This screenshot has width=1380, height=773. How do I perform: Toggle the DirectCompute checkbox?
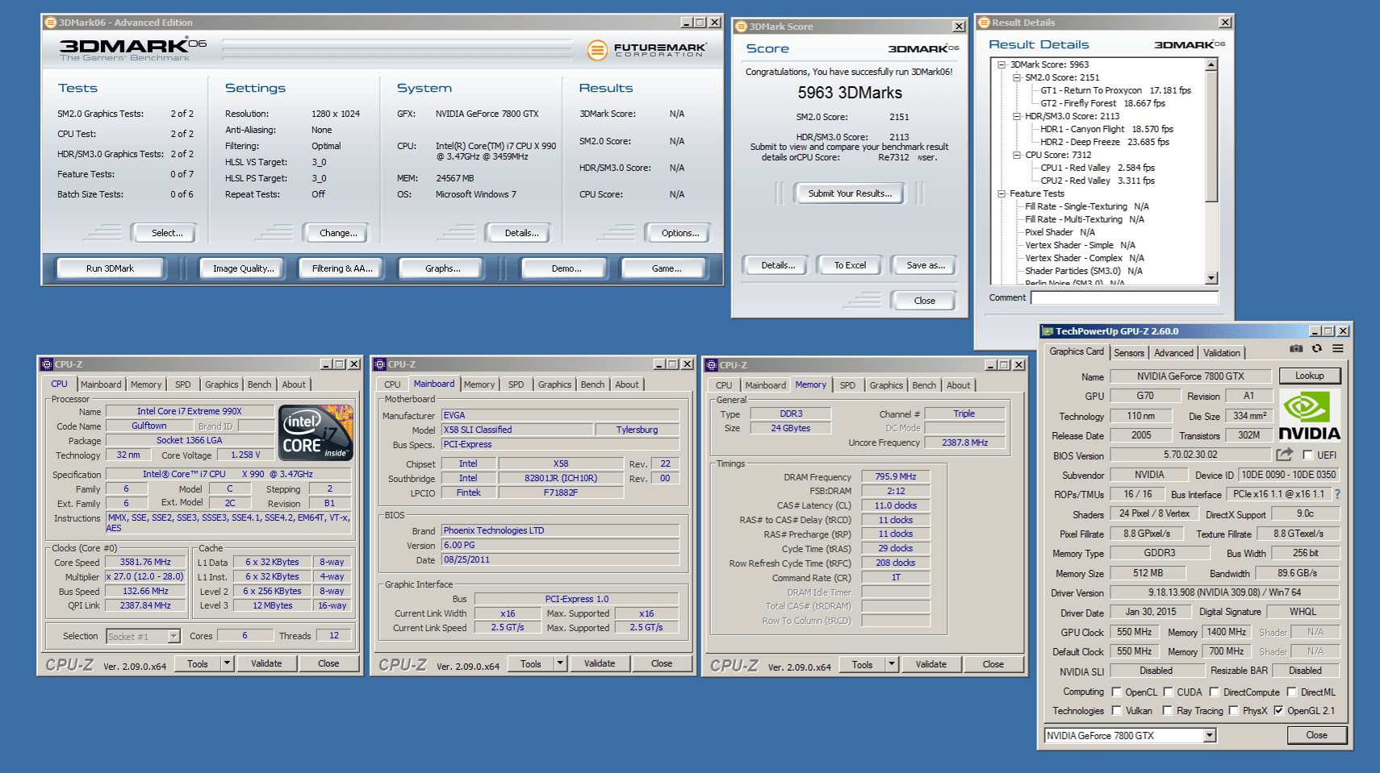(1214, 692)
